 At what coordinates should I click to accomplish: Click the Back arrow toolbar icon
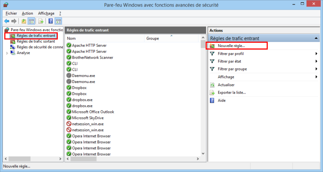tap(7, 21)
